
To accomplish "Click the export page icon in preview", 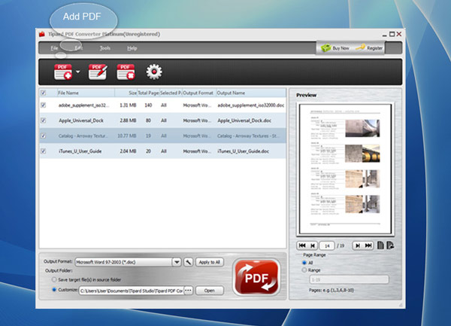I will click(x=390, y=245).
